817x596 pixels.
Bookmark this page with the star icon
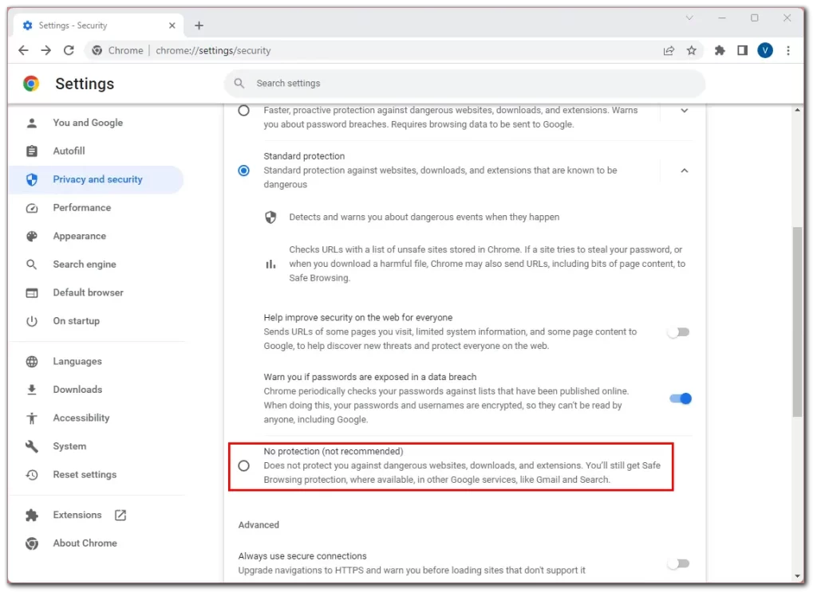pyautogui.click(x=692, y=50)
